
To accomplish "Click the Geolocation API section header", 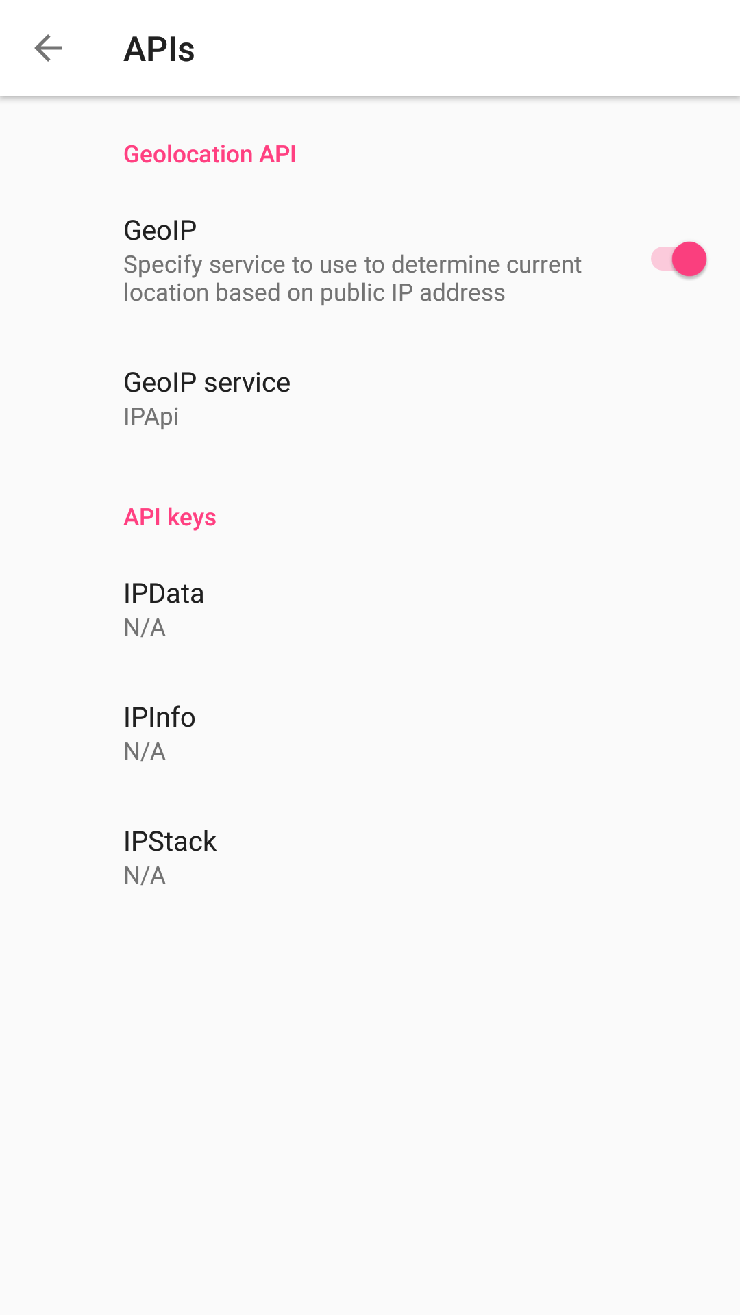I will (x=210, y=154).
